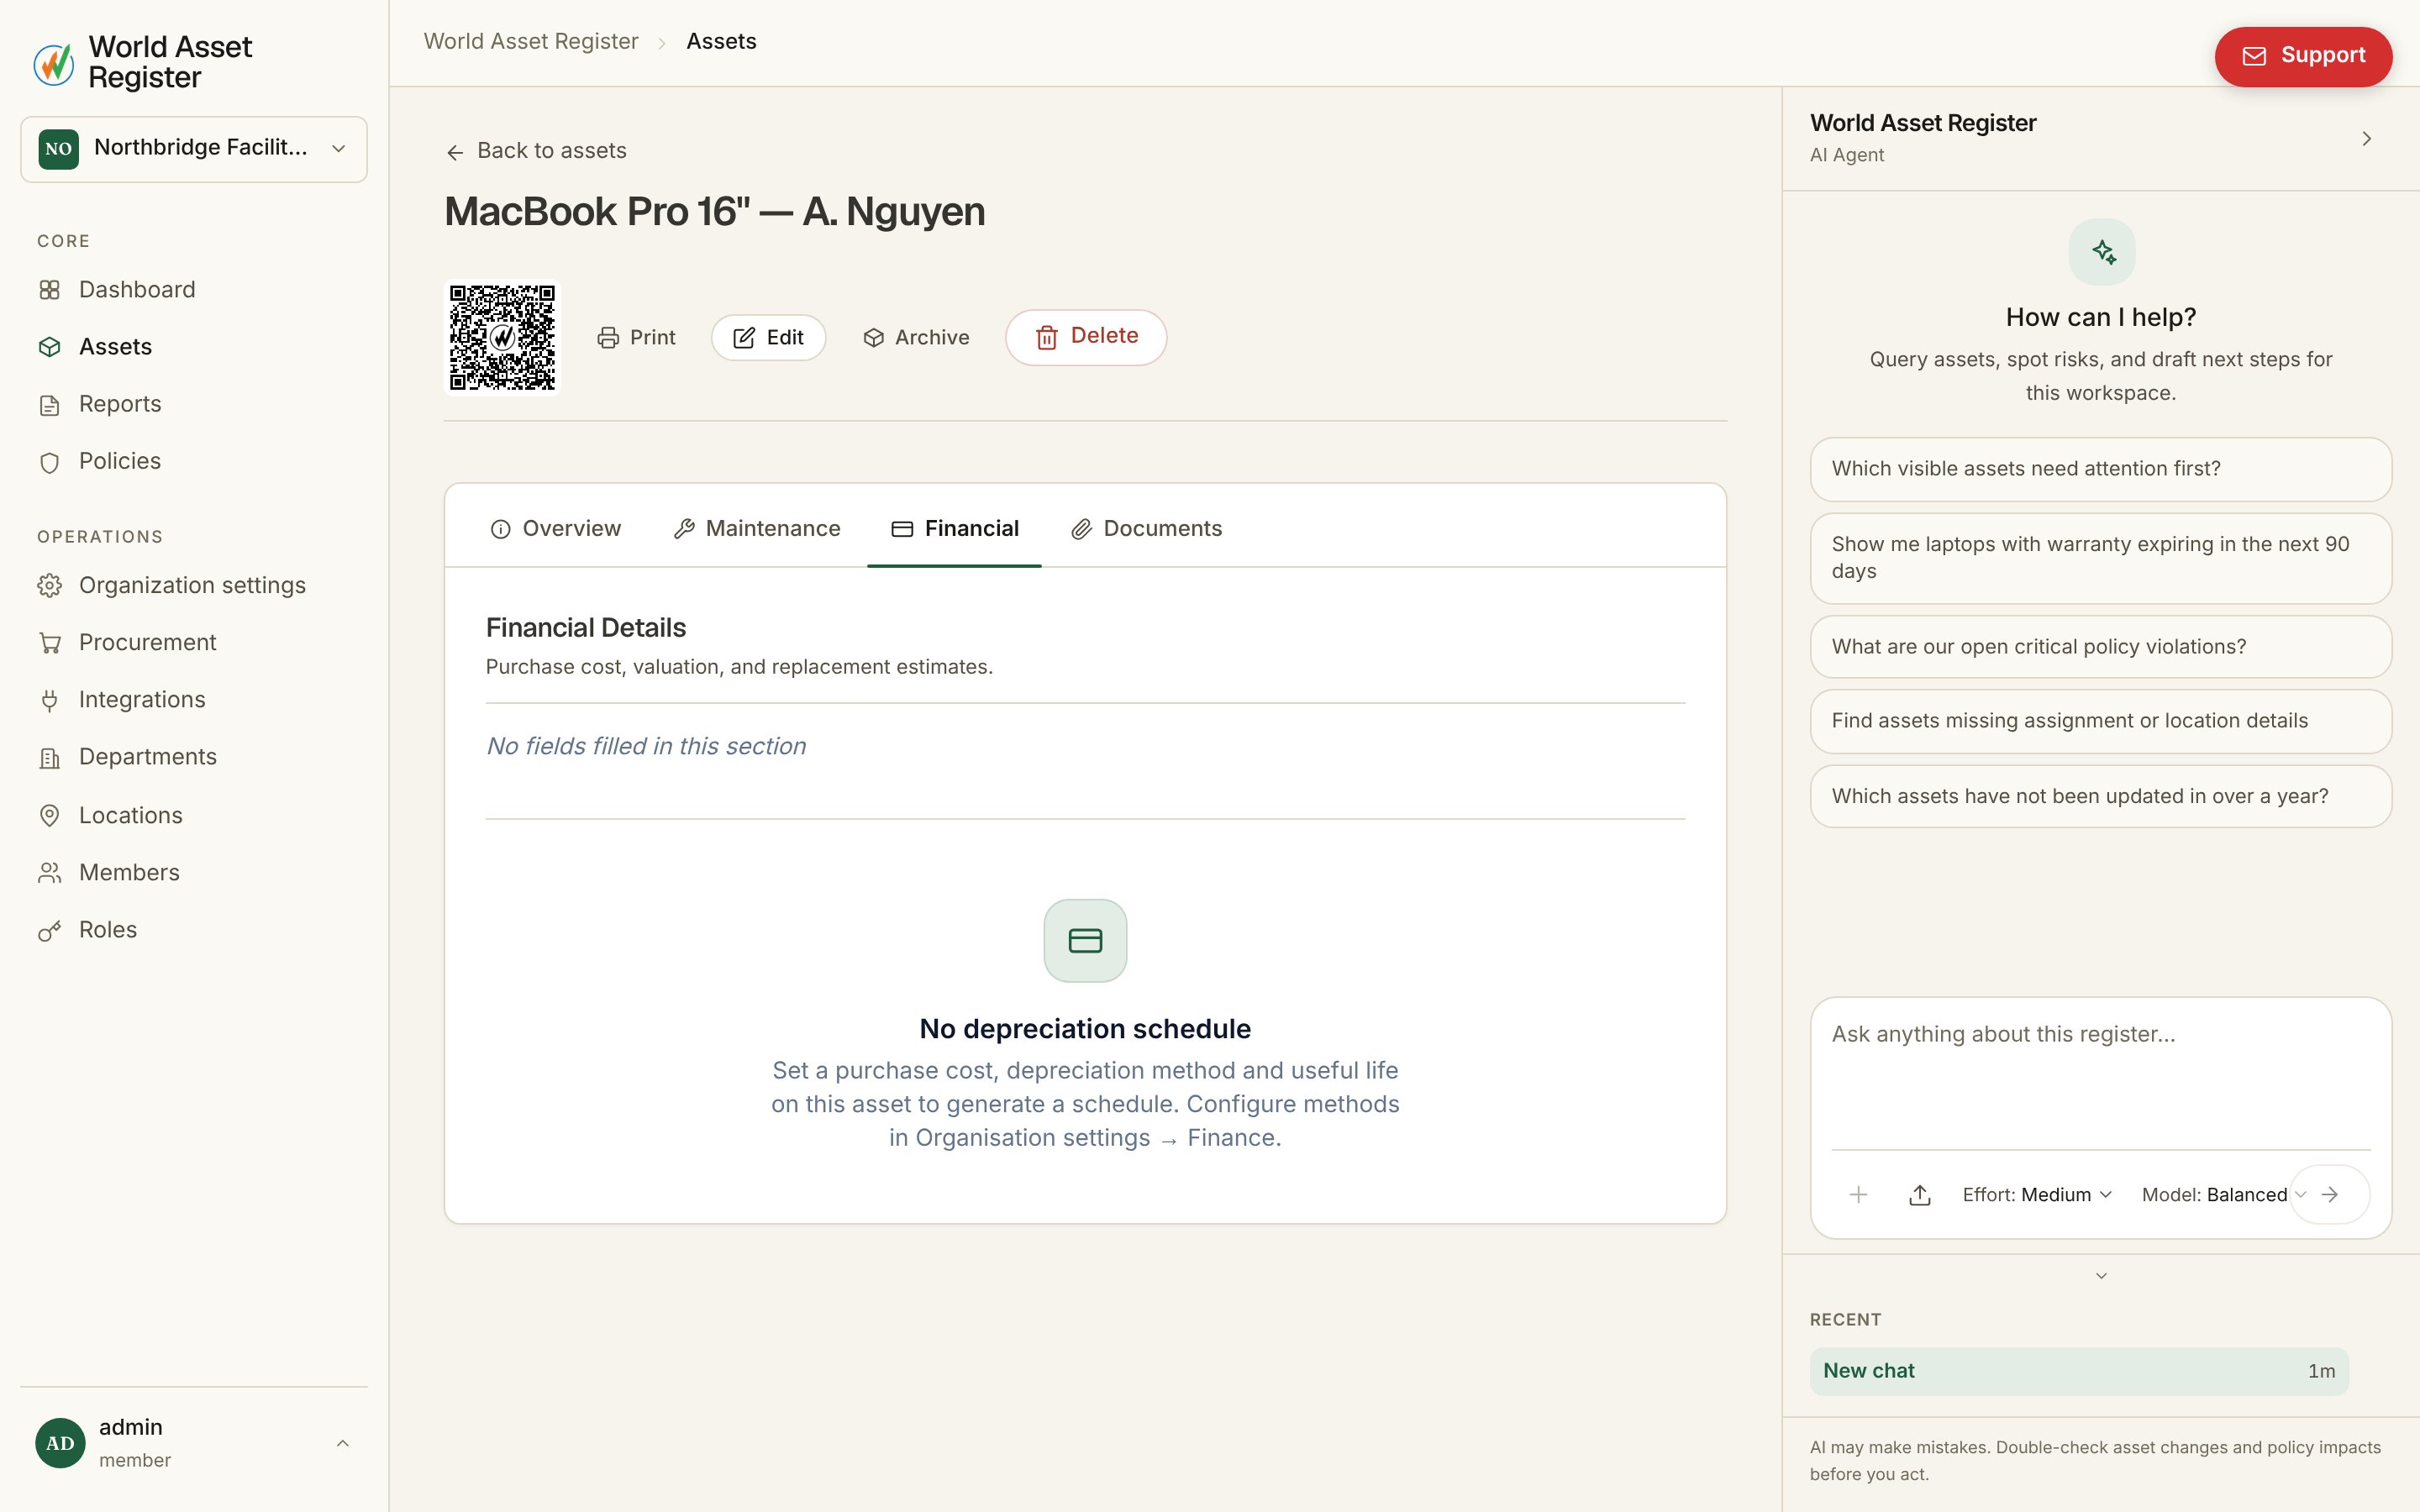The height and width of the screenshot is (1512, 2420).
Task: Choose 'assets not updated in over a year' suggestion
Action: tap(2101, 797)
